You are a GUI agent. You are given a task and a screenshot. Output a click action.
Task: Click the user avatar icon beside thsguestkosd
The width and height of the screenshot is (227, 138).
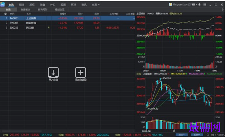pos(170,4)
